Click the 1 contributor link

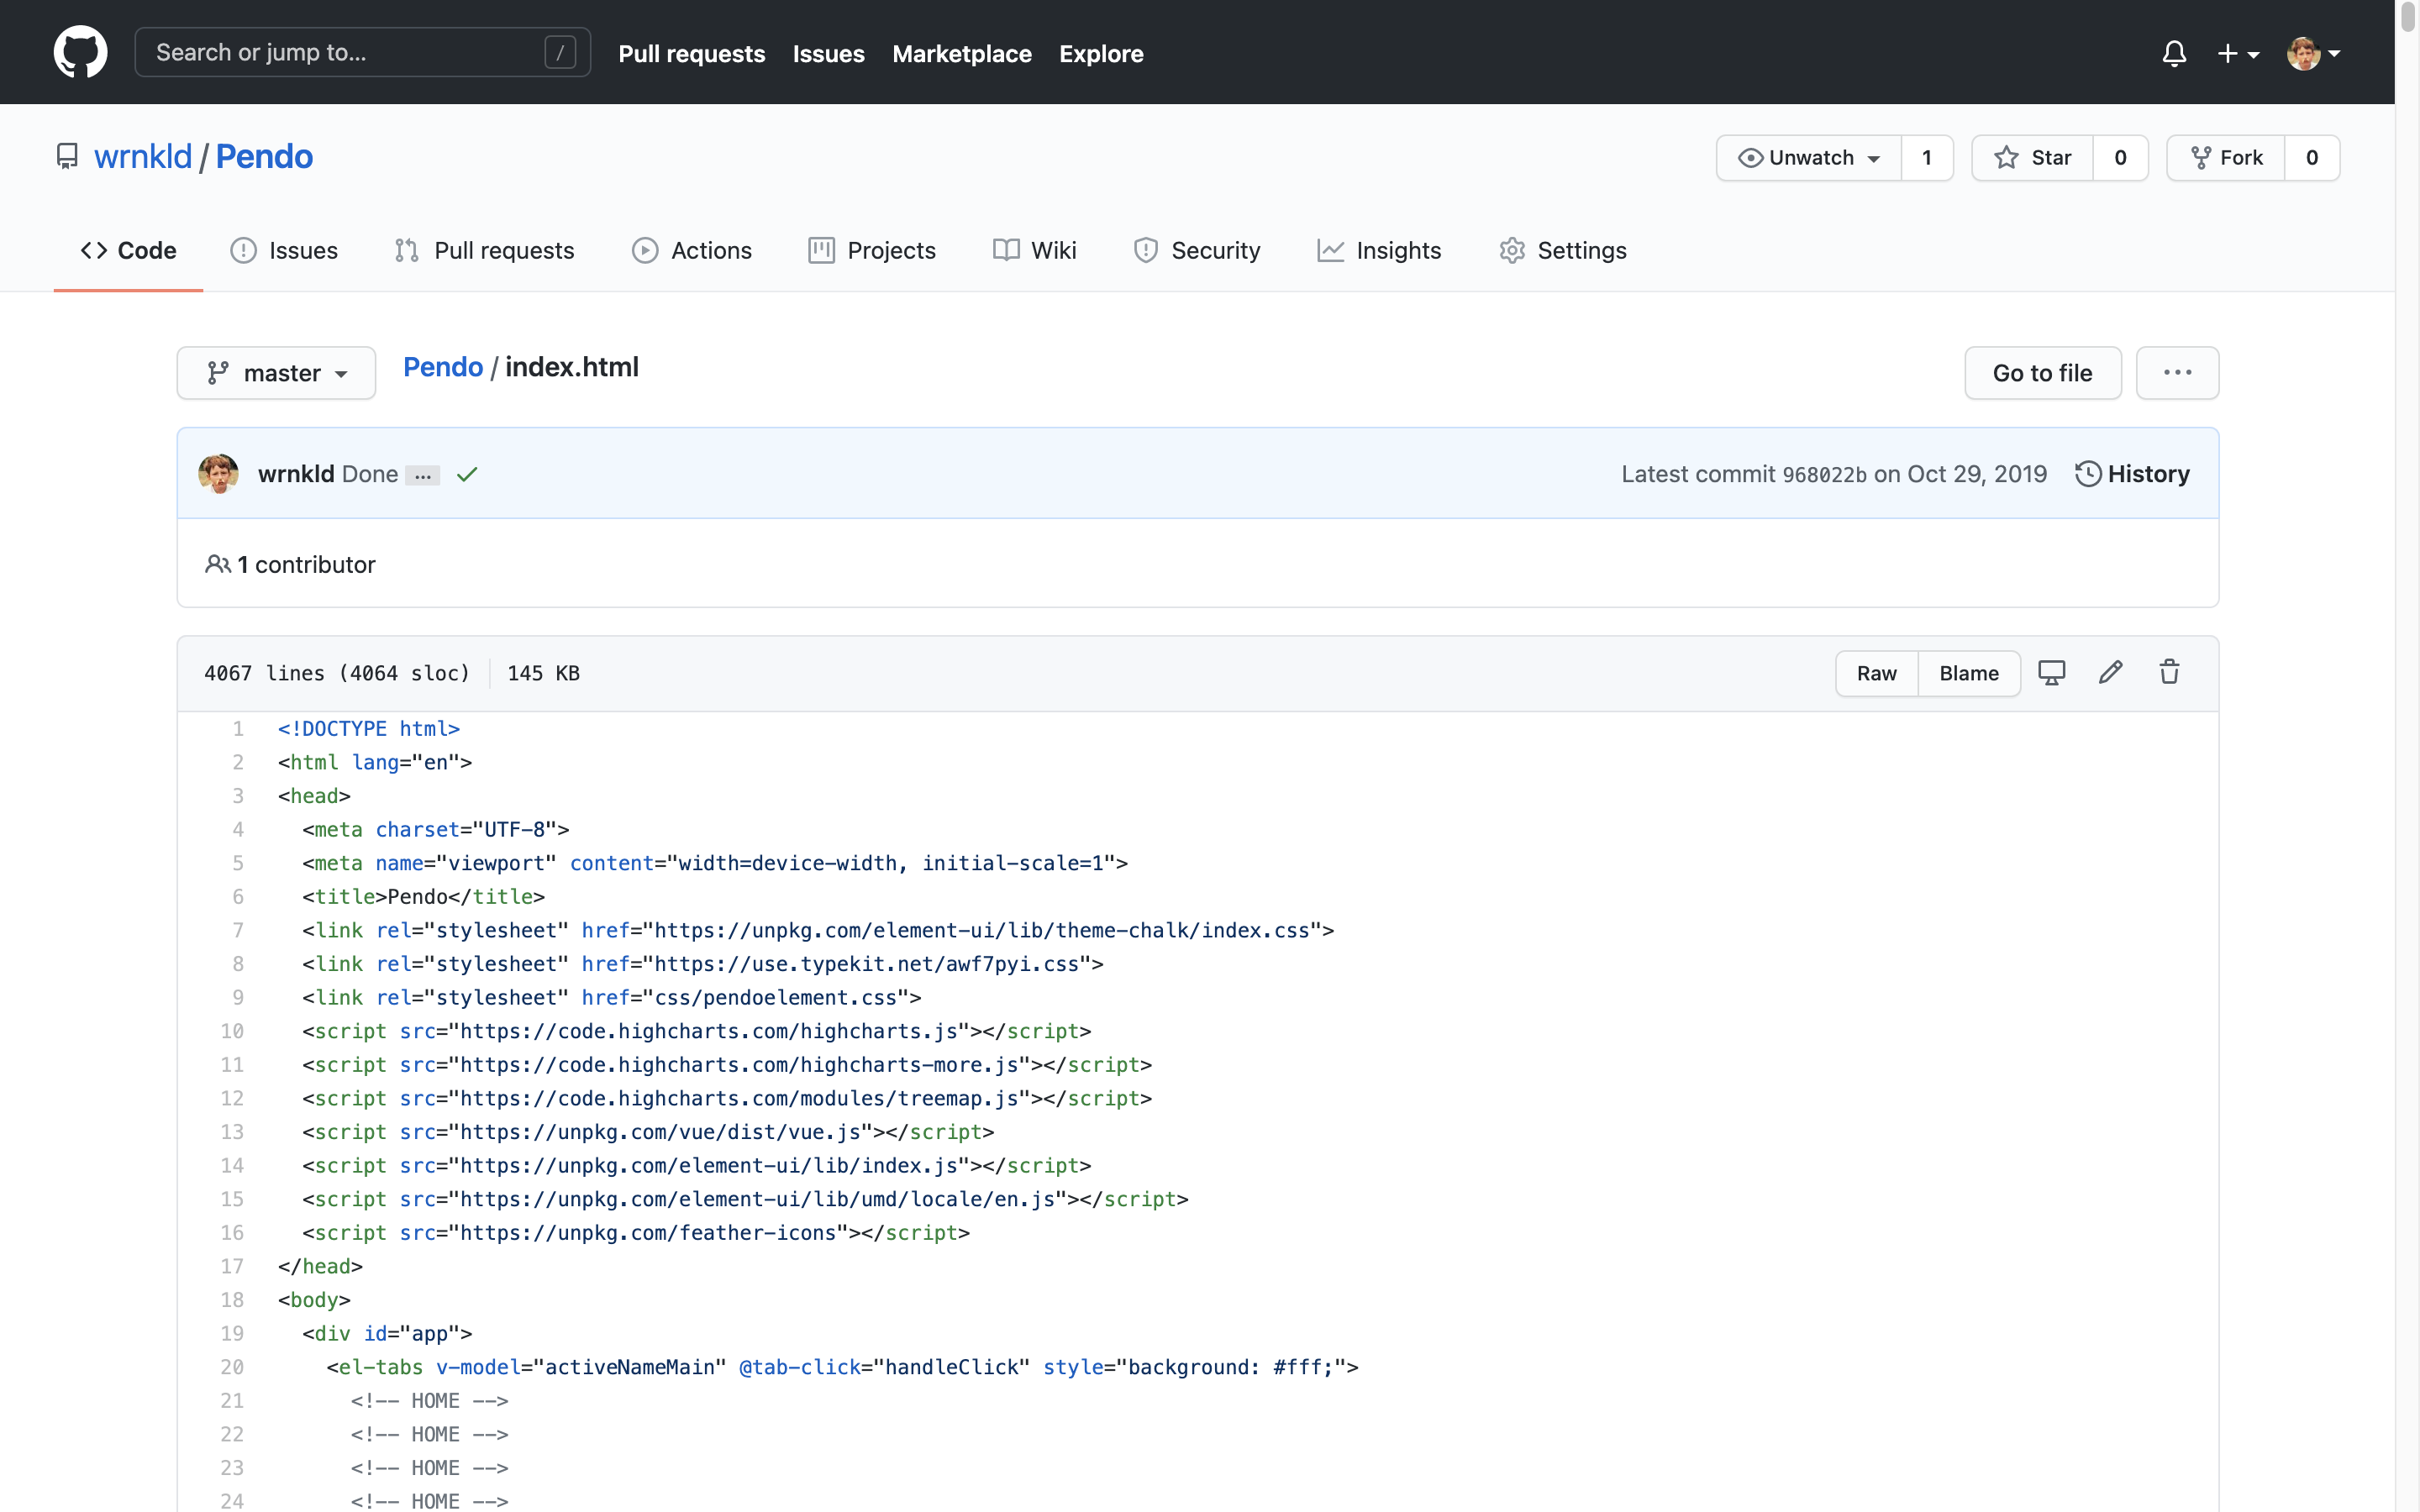[290, 564]
